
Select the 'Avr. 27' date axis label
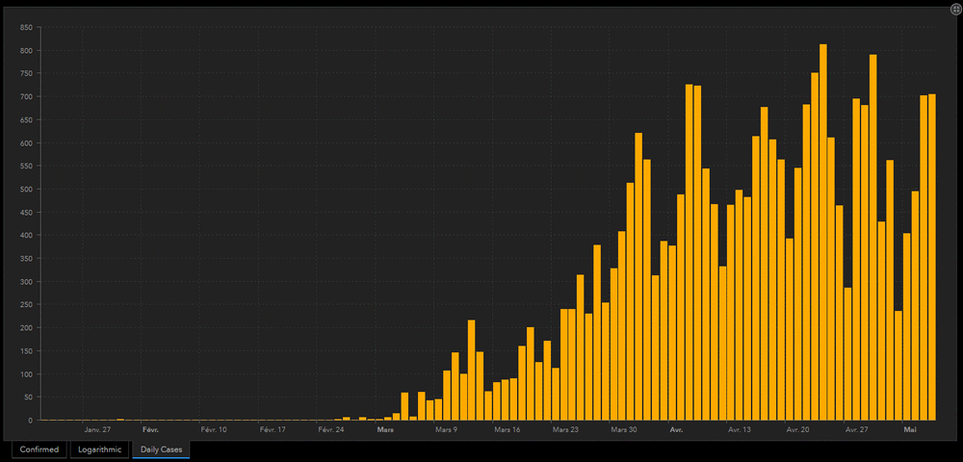click(856, 430)
